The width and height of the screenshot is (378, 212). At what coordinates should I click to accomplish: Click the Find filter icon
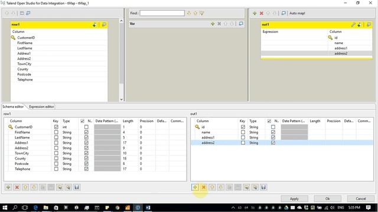tap(202, 13)
